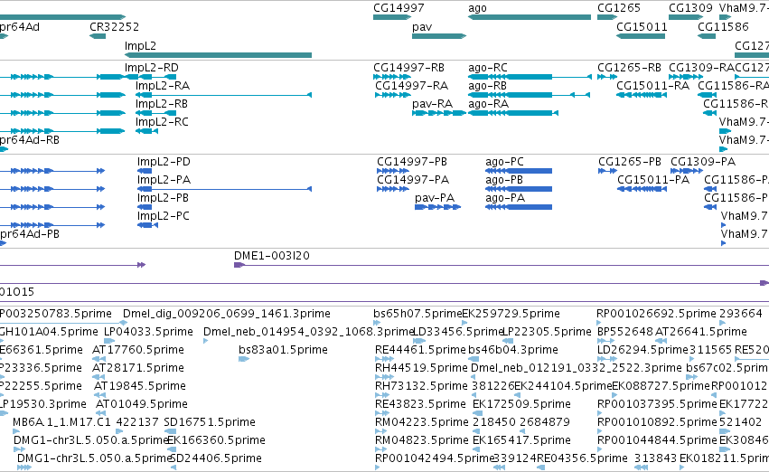Open protein CG1265-PB label
The width and height of the screenshot is (769, 472).
pos(630,162)
